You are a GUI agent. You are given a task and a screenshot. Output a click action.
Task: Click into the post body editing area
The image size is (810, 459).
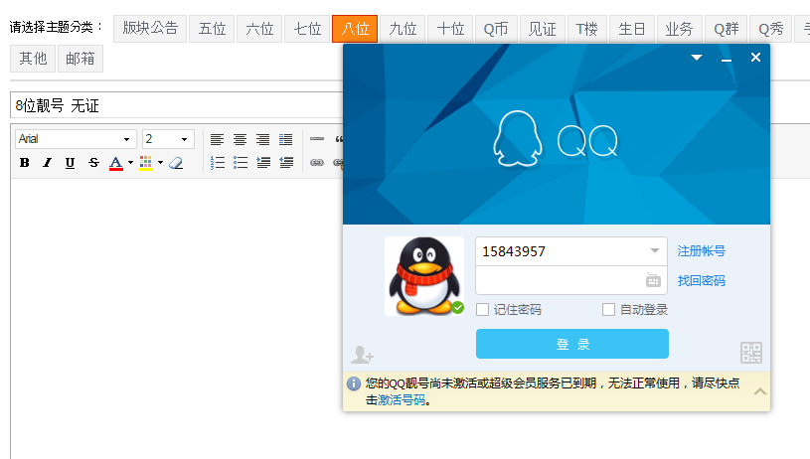point(176,318)
